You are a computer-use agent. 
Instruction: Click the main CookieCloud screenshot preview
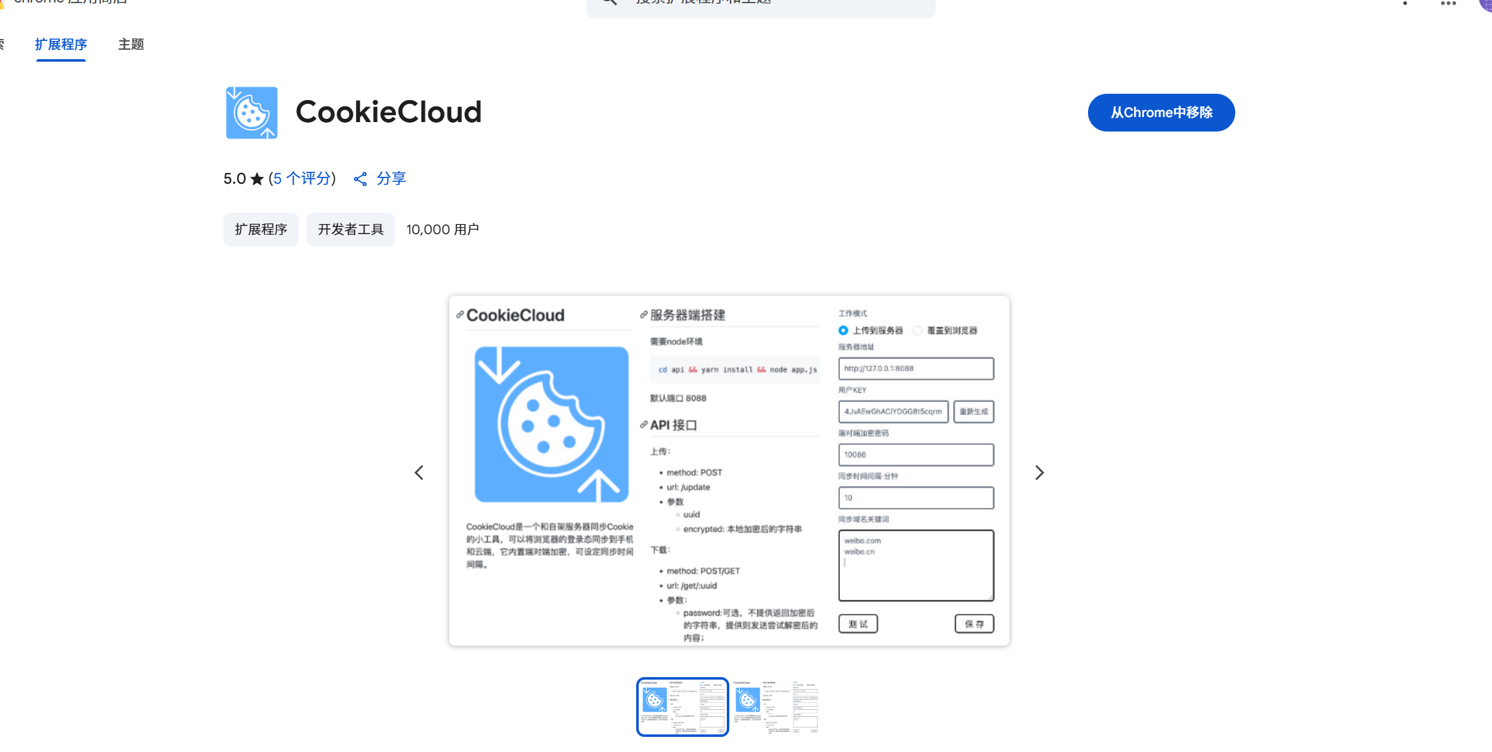point(729,471)
